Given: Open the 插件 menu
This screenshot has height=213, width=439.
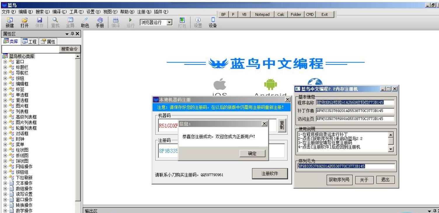Looking at the screenshot, I should point(161,11).
